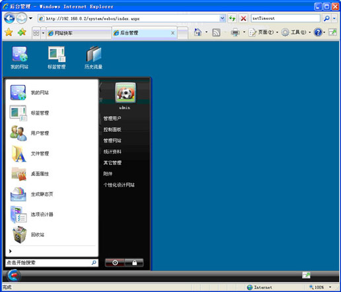Open the 标签管理 desktop icon
The image size is (341, 292).
(57, 57)
